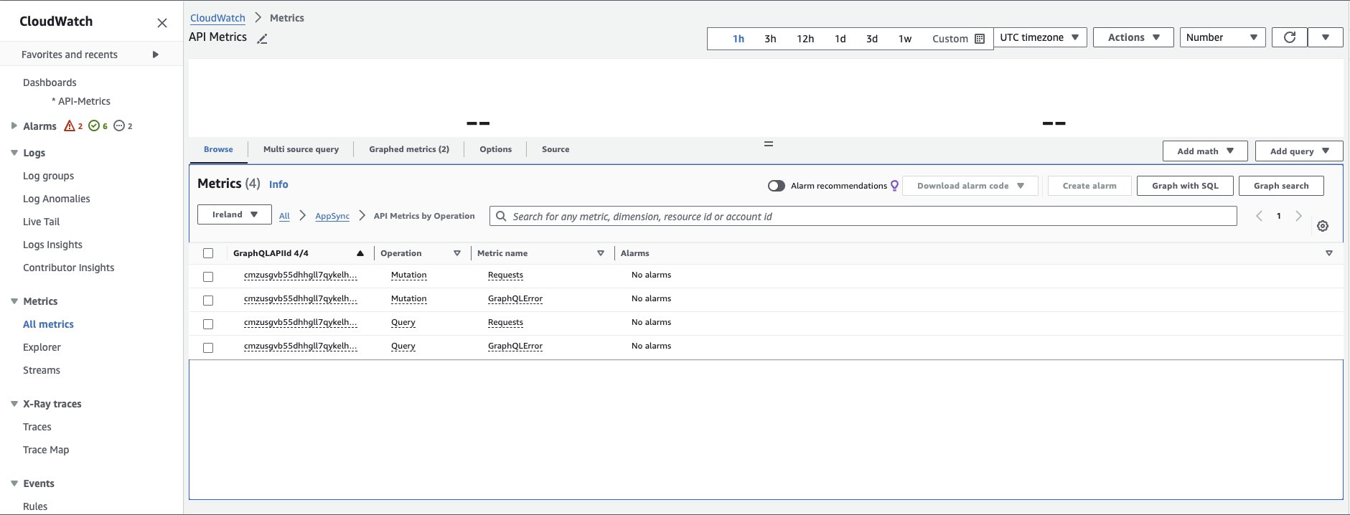Close the CloudWatch sidebar panel
This screenshot has height=515, width=1350.
(162, 23)
